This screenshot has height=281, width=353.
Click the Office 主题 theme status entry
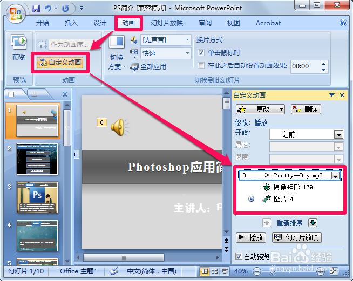tap(77, 271)
